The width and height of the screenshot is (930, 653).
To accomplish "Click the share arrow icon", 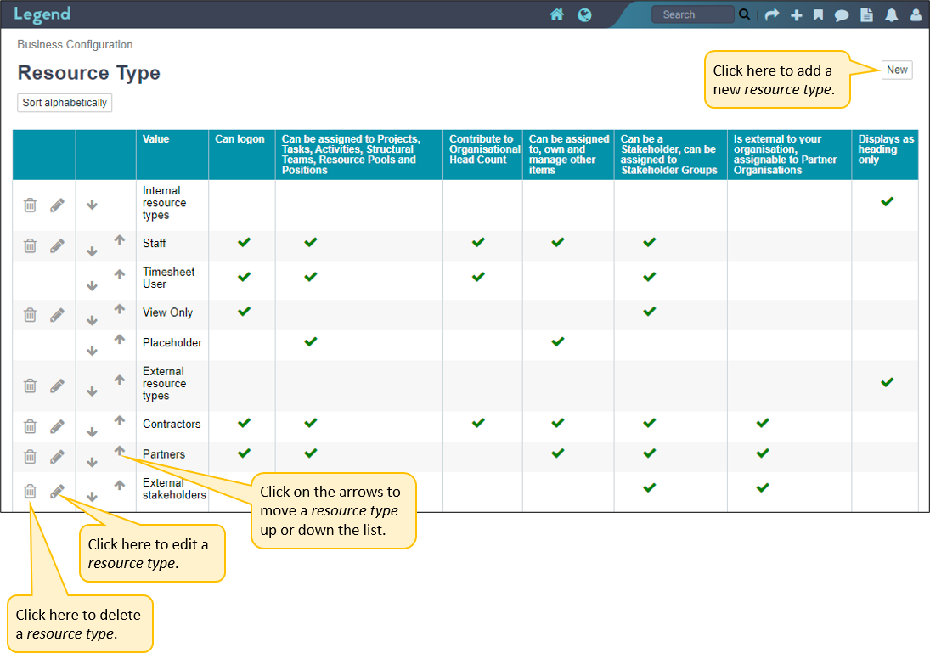I will pos(772,14).
